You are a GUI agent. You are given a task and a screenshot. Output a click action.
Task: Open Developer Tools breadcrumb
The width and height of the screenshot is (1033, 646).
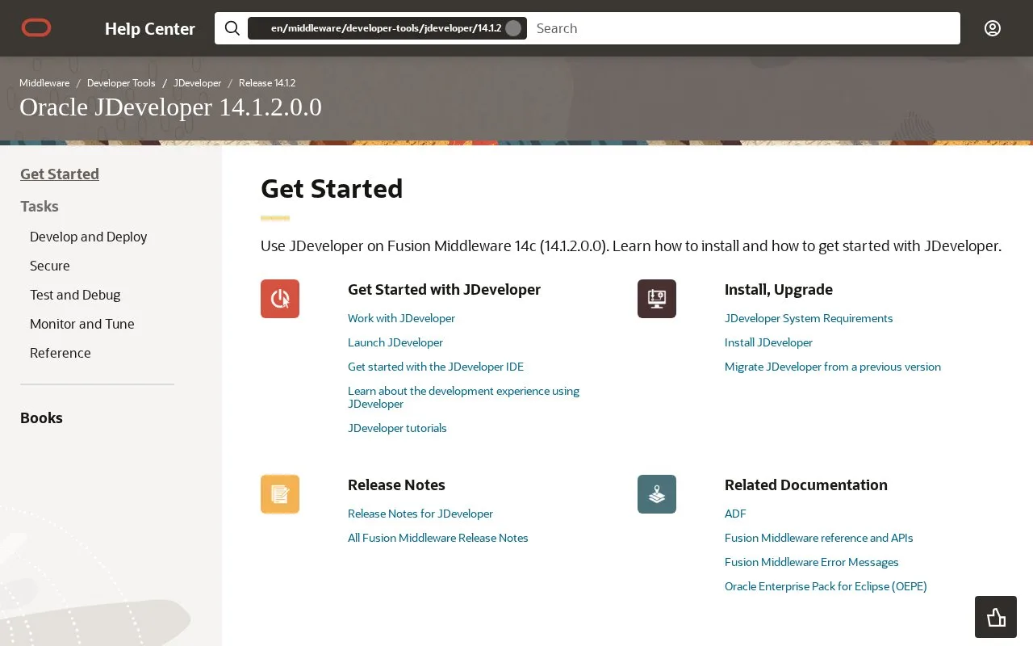coord(121,83)
